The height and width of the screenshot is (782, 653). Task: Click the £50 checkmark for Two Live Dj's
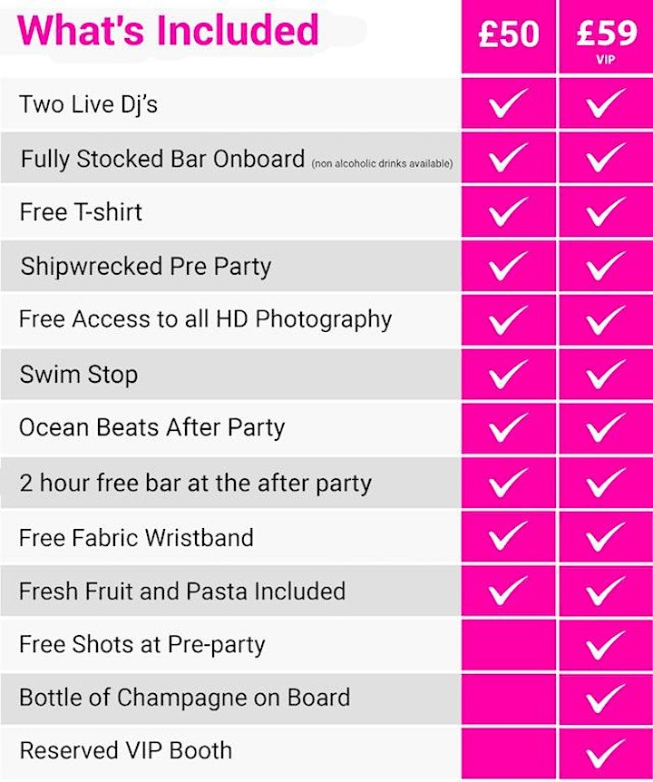click(508, 103)
